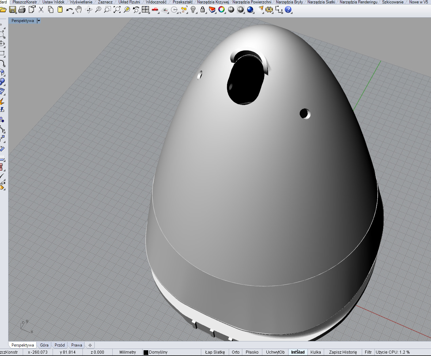Open the Perspektywa viewport dropdown arrow

pyautogui.click(x=39, y=21)
